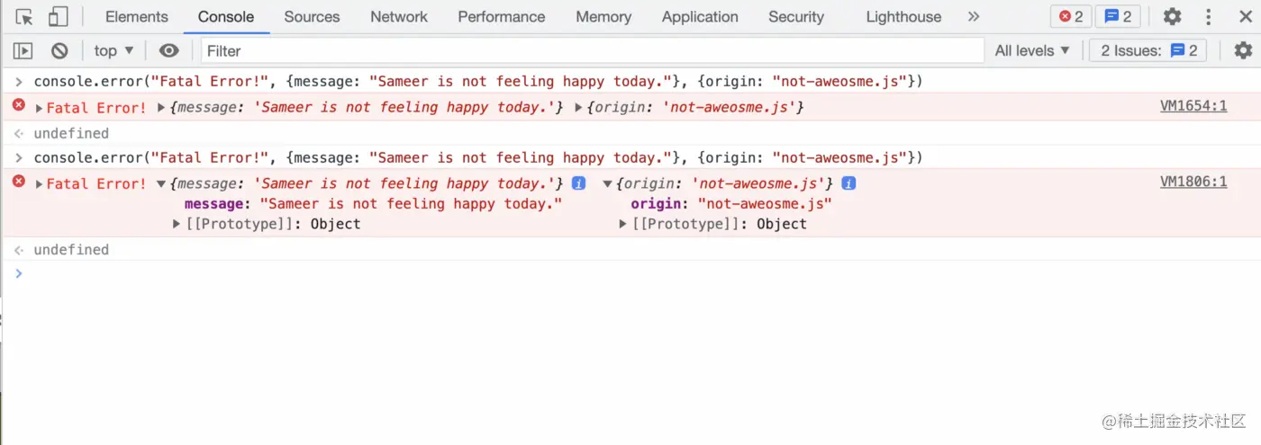Open the VM1654:1 source link
This screenshot has height=445, width=1261.
pyautogui.click(x=1193, y=106)
